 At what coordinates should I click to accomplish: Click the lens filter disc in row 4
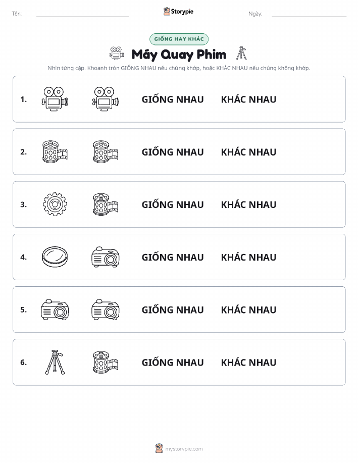[55, 257]
